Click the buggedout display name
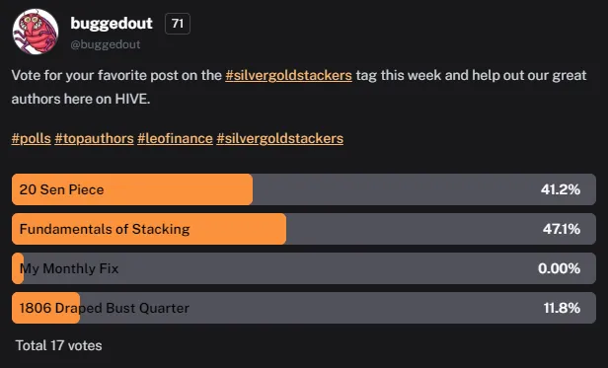Image resolution: width=608 pixels, height=368 pixels. (112, 24)
